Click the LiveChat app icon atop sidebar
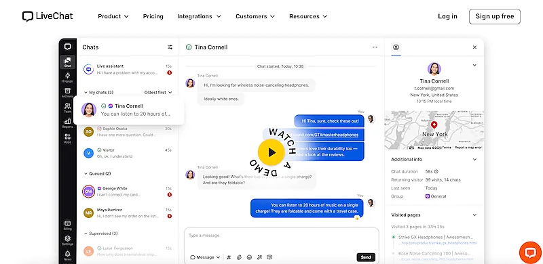 67,47
